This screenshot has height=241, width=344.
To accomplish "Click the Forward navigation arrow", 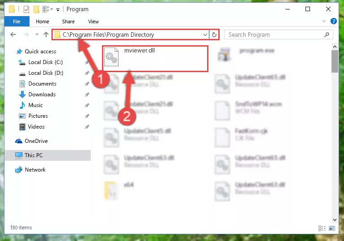I will coord(26,34).
